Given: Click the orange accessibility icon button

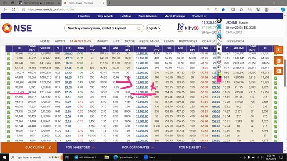Looking at the screenshot, I should [x=278, y=50].
